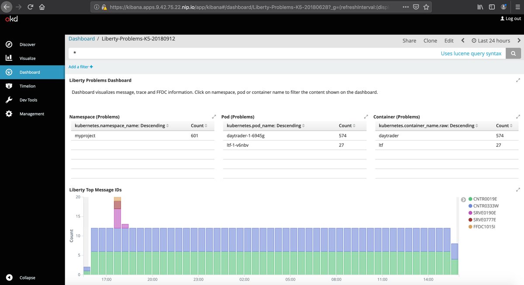Go to browser home page
This screenshot has width=524, height=285.
click(x=42, y=7)
